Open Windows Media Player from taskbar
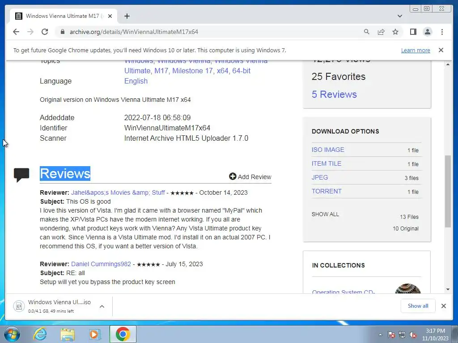The image size is (458, 343). [95, 334]
